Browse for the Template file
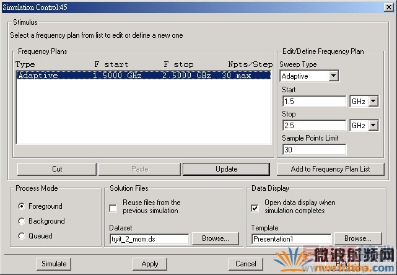This screenshot has width=397, height=275. click(x=358, y=238)
